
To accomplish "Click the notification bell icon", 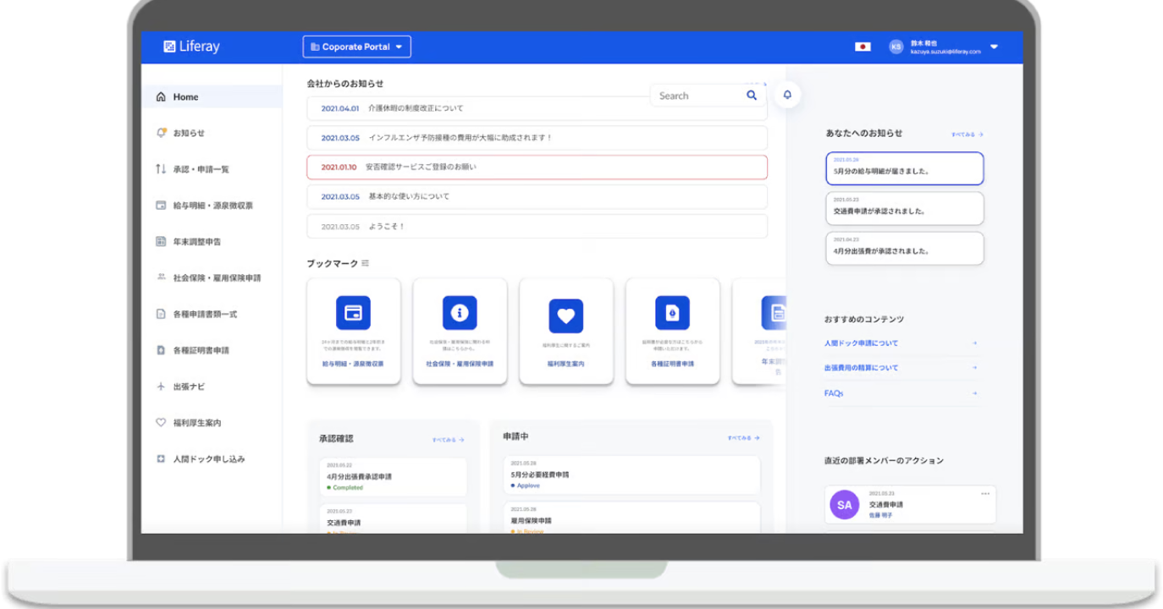I will click(x=787, y=95).
